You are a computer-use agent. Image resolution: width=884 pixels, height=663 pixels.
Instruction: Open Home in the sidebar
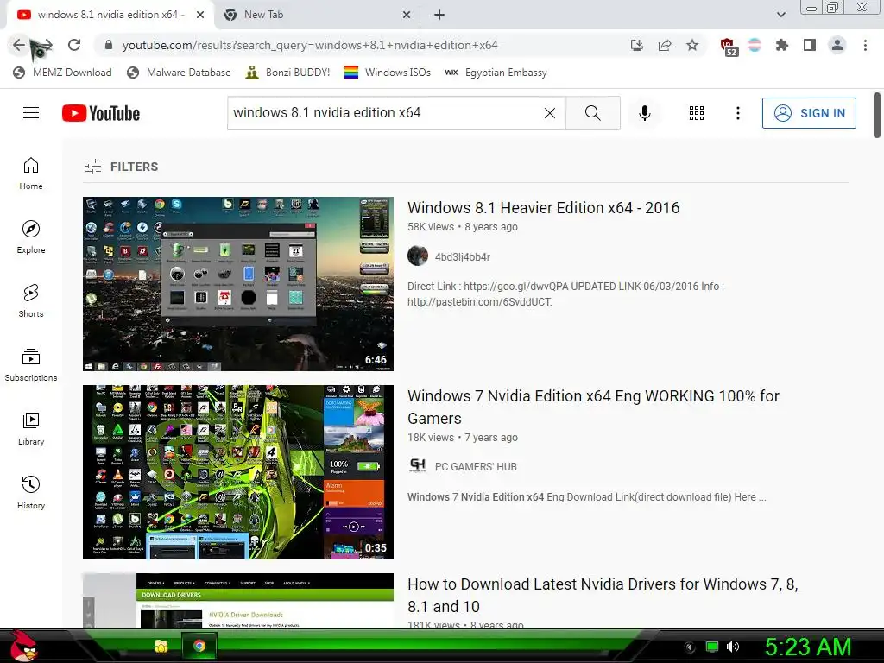click(x=31, y=174)
